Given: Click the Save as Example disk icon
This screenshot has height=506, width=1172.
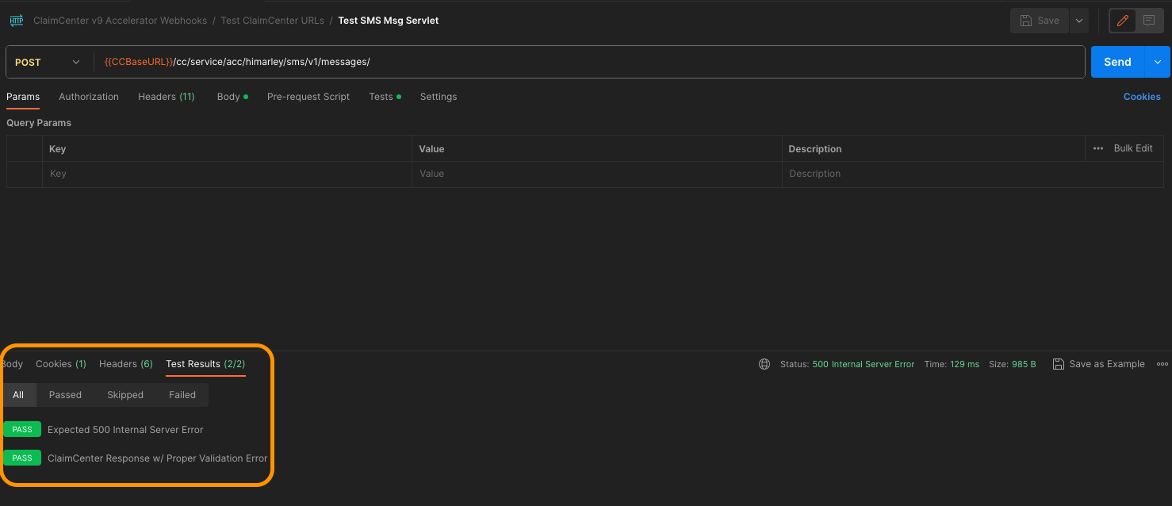Looking at the screenshot, I should [x=1059, y=363].
